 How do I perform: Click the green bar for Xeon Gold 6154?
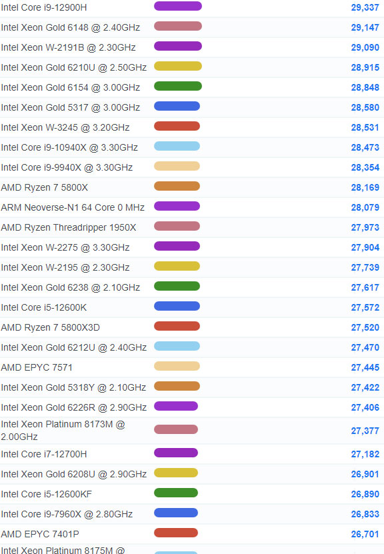pos(178,86)
